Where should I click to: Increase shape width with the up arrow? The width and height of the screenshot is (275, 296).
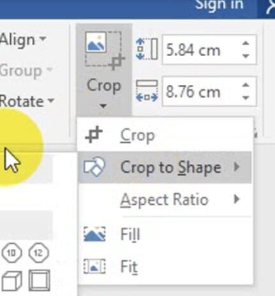click(246, 85)
